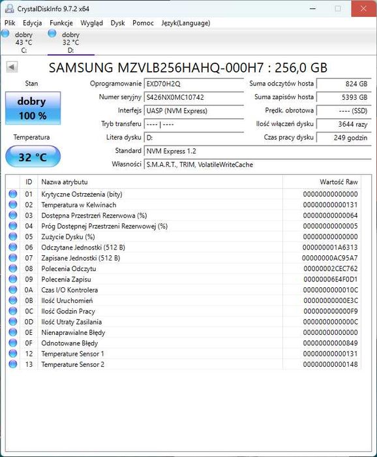
Task: Click the CrystalDiskInfo app icon in title bar
Action: (x=10, y=8)
